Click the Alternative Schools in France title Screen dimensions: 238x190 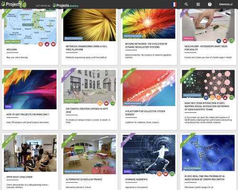[84, 179]
